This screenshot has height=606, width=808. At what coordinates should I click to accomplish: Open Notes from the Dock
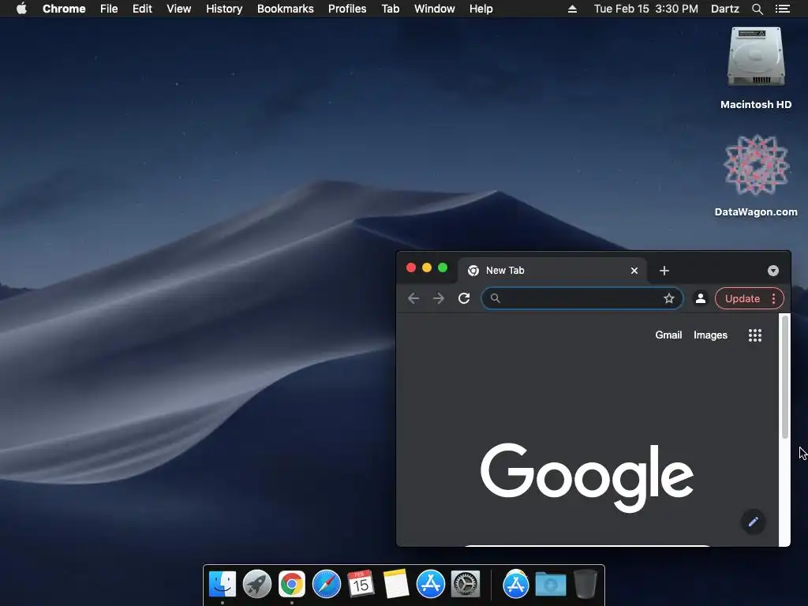[396, 584]
